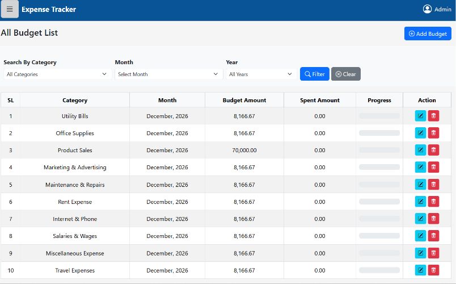Edit the Miscellaneous Expense budget
The height and width of the screenshot is (284, 456).
tap(420, 253)
